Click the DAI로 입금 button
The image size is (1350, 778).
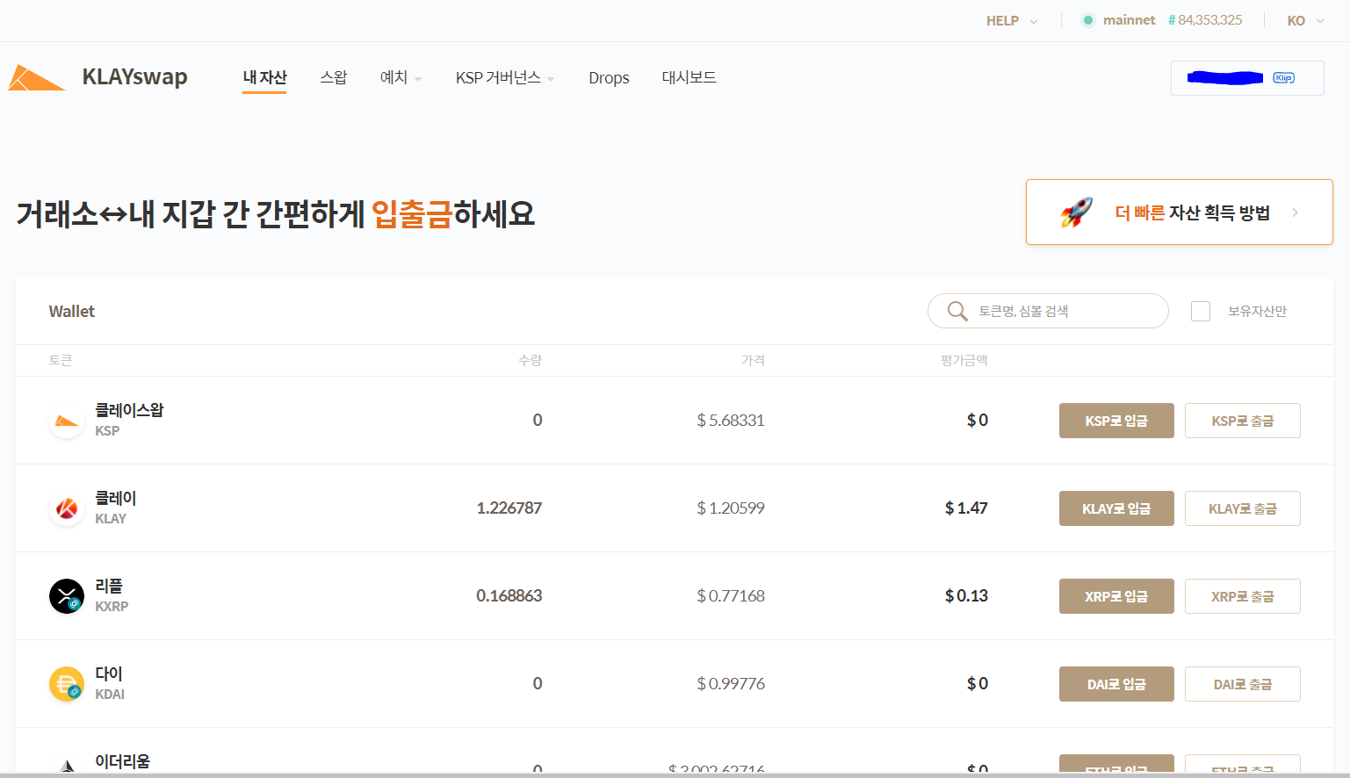(1116, 684)
